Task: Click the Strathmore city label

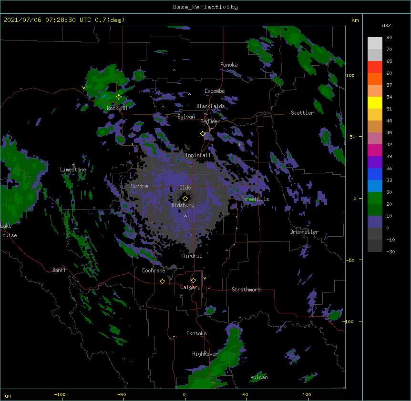Action: 246,290
